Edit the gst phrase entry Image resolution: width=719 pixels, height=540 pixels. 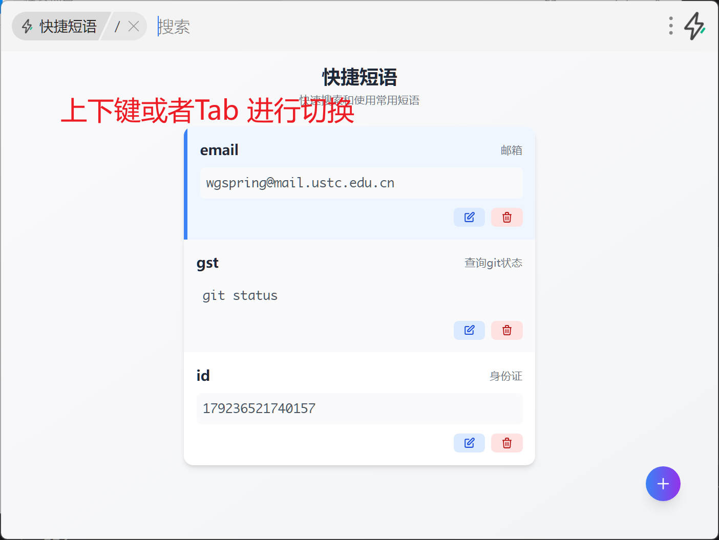(x=469, y=330)
